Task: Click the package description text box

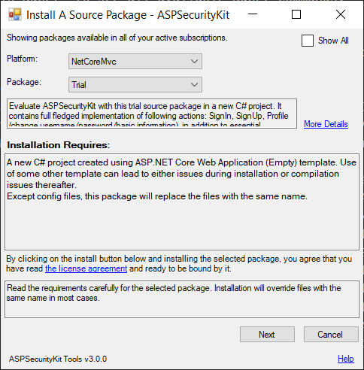Action: coord(152,114)
